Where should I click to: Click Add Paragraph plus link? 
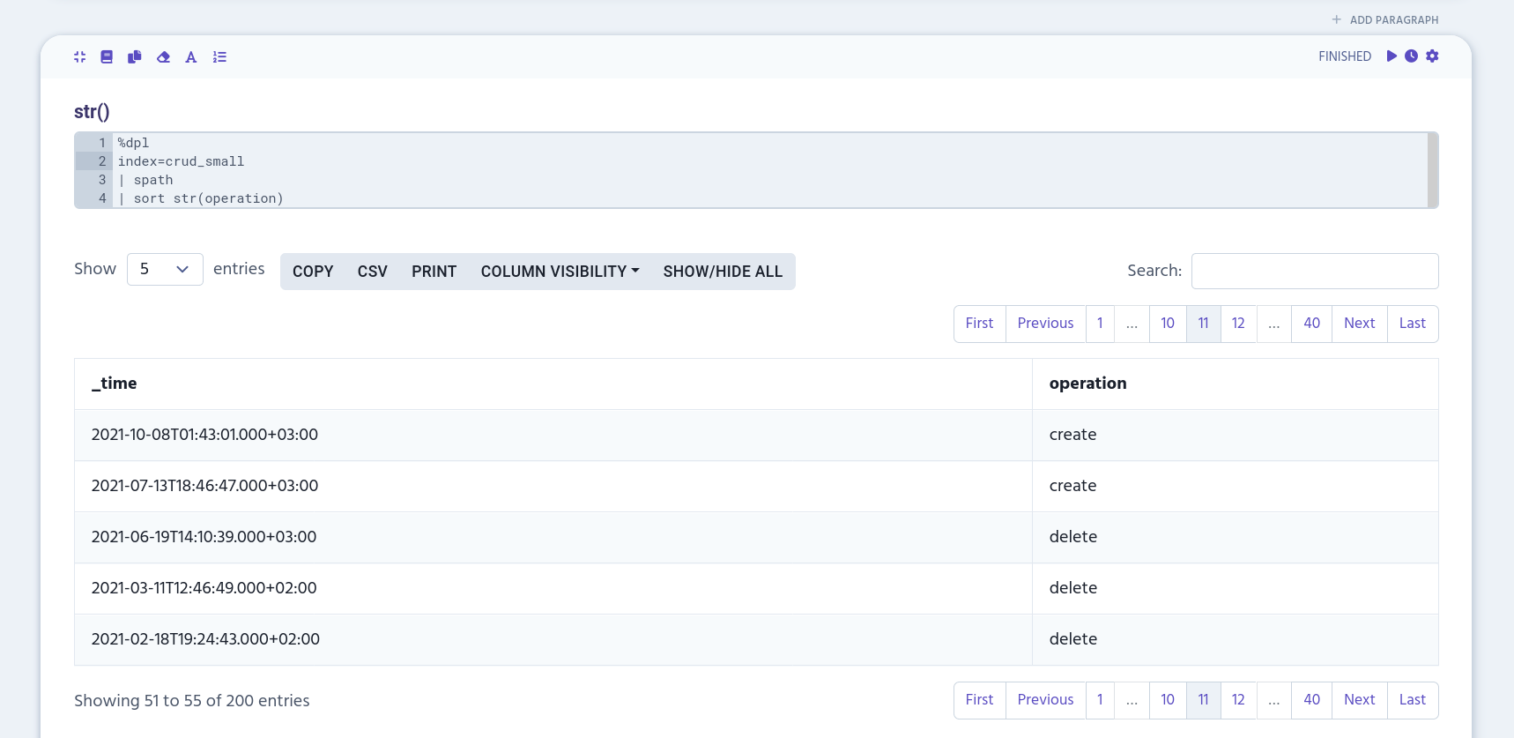(x=1385, y=19)
